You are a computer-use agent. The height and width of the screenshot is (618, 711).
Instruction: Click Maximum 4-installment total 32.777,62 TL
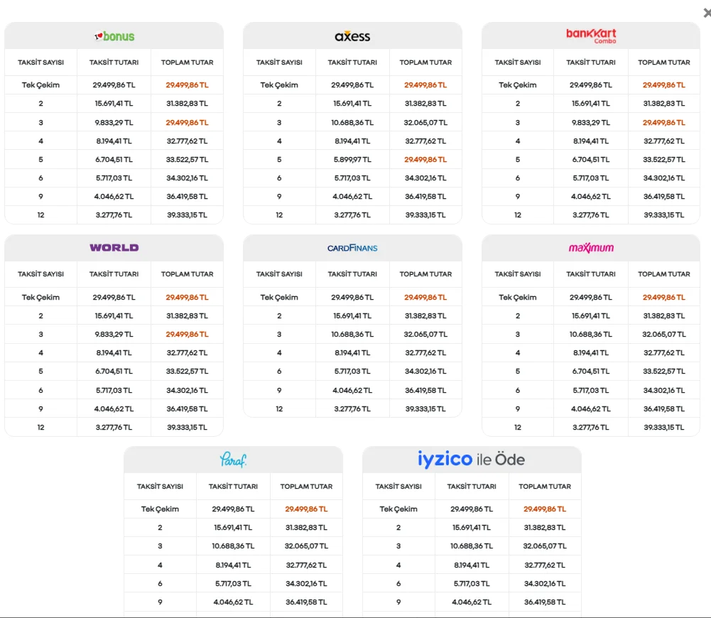click(664, 353)
